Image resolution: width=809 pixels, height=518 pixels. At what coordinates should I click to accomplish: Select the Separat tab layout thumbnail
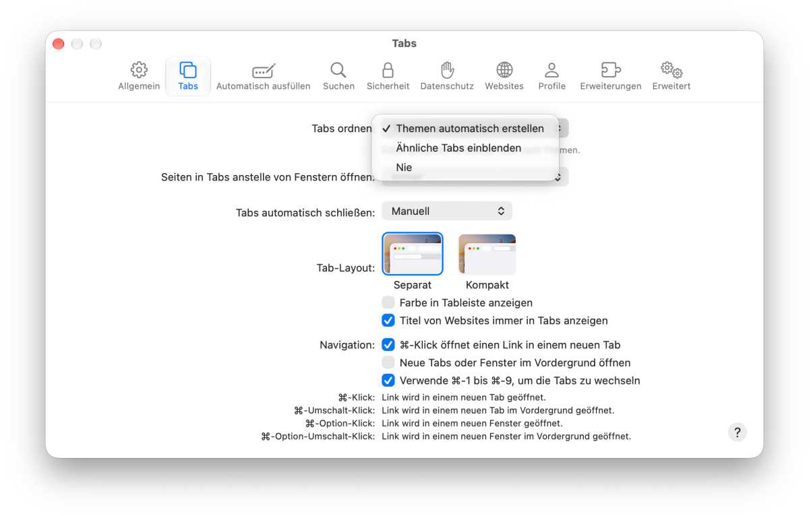pos(413,254)
